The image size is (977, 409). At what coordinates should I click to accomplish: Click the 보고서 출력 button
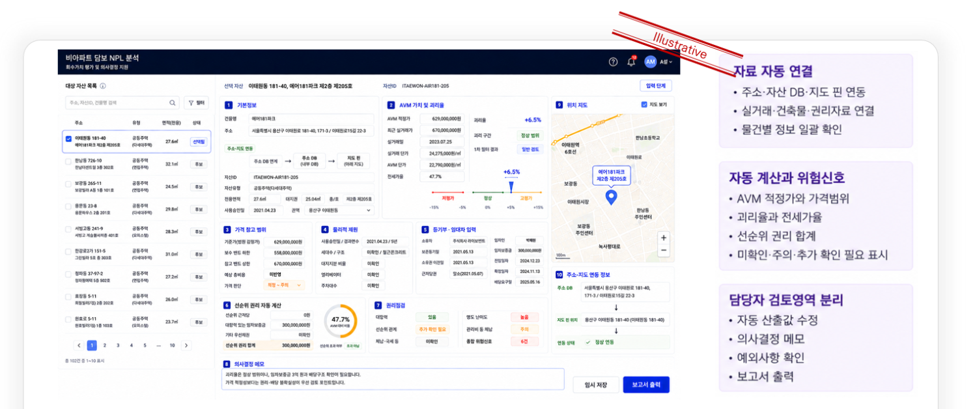(x=646, y=385)
